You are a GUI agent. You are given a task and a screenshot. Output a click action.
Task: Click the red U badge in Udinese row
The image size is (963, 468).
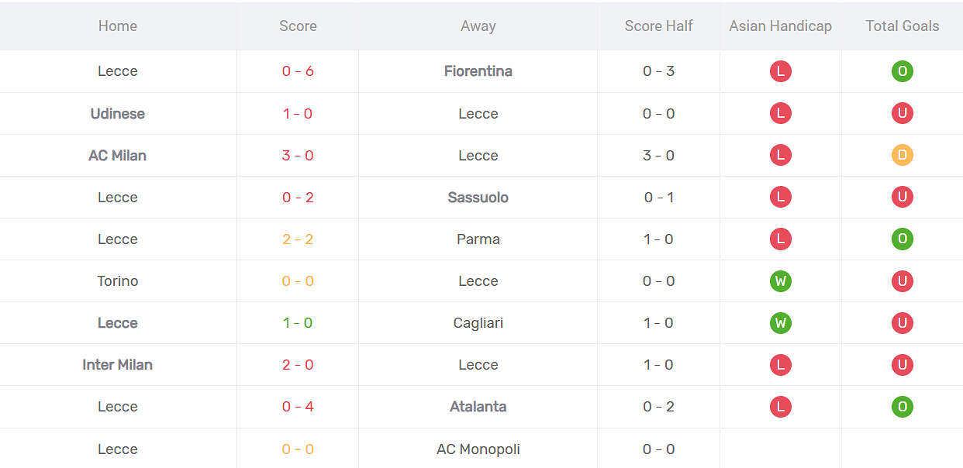(902, 113)
